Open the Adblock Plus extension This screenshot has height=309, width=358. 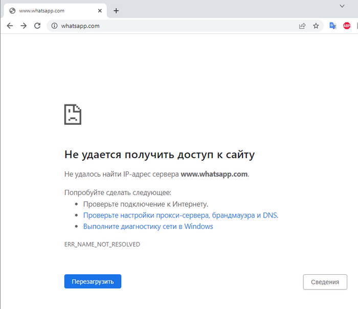pos(347,26)
